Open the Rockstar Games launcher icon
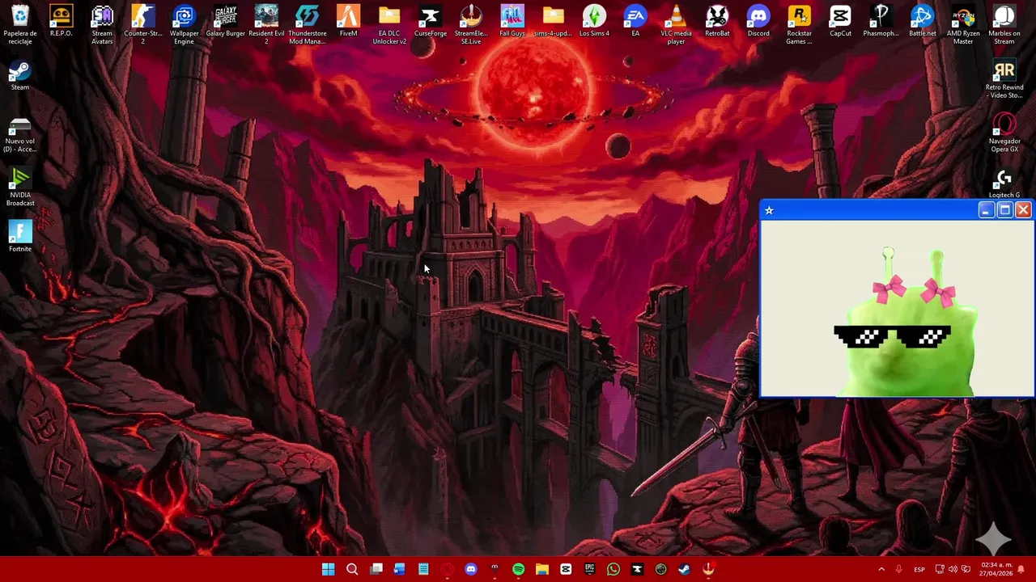The image size is (1036, 582). coord(799,23)
